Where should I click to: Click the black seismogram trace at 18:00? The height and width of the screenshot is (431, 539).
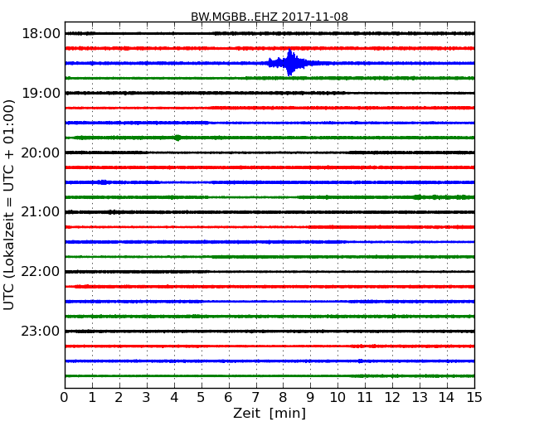[269, 33]
